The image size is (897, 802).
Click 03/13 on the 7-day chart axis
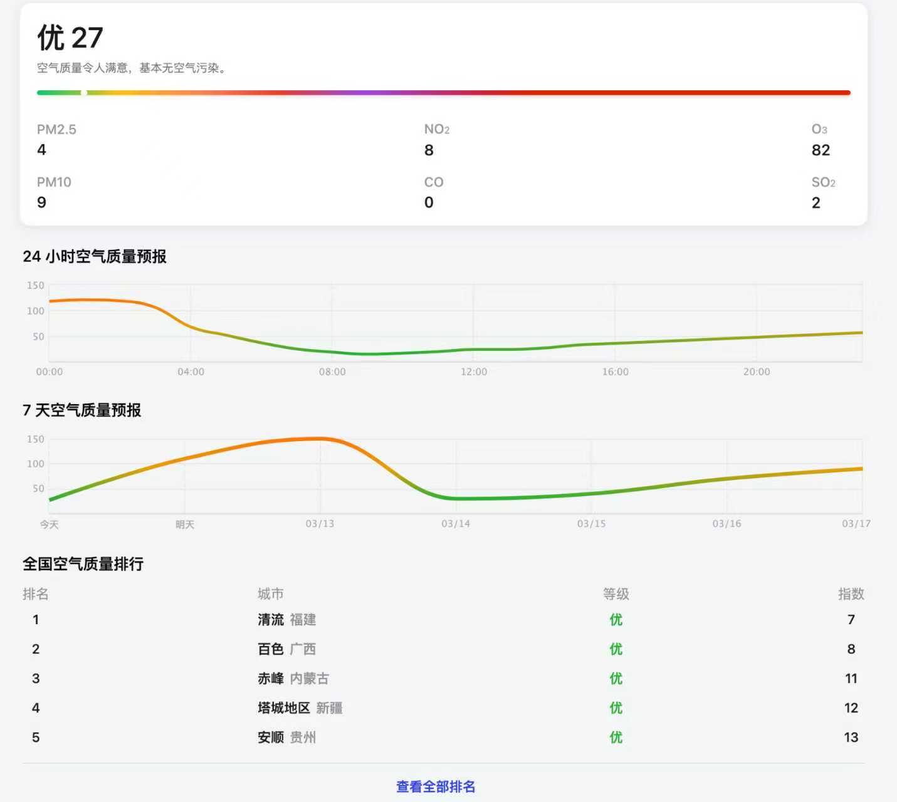(320, 524)
